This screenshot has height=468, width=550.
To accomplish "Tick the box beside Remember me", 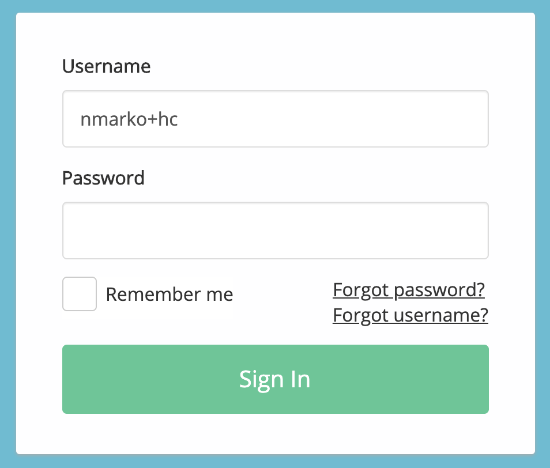I will (x=80, y=294).
